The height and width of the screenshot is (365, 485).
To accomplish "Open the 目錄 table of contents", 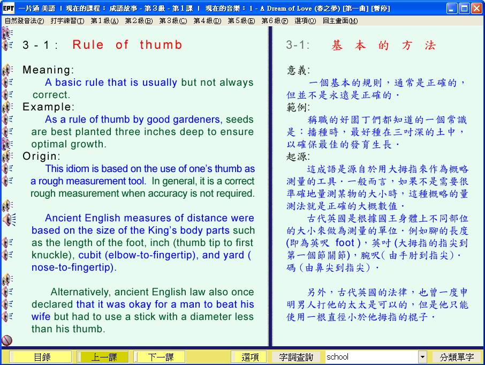I will pyautogui.click(x=42, y=357).
